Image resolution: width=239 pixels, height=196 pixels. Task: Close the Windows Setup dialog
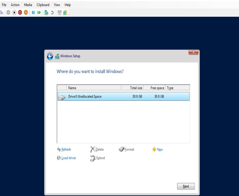[194, 52]
